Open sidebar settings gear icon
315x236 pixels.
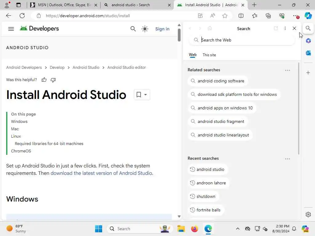pos(308,214)
